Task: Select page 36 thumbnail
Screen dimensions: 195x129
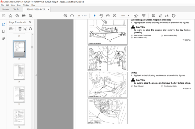Action: 19,71
